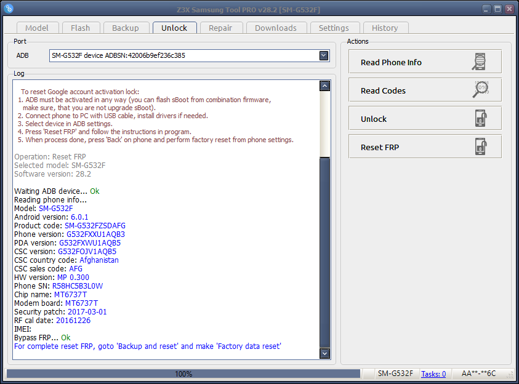Click the 'Factory data reset' instruction line
The image size is (519, 384).
148,346
